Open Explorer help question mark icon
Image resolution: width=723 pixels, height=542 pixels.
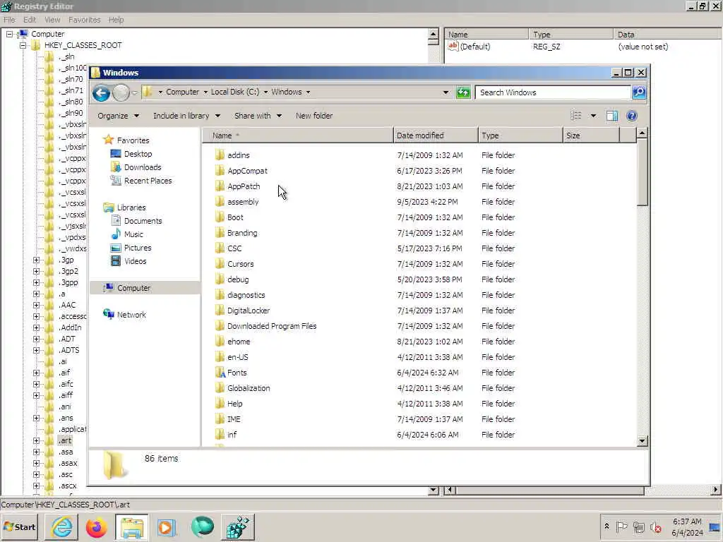pos(632,116)
